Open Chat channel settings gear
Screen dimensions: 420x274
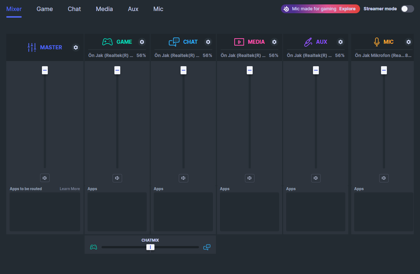pos(208,42)
